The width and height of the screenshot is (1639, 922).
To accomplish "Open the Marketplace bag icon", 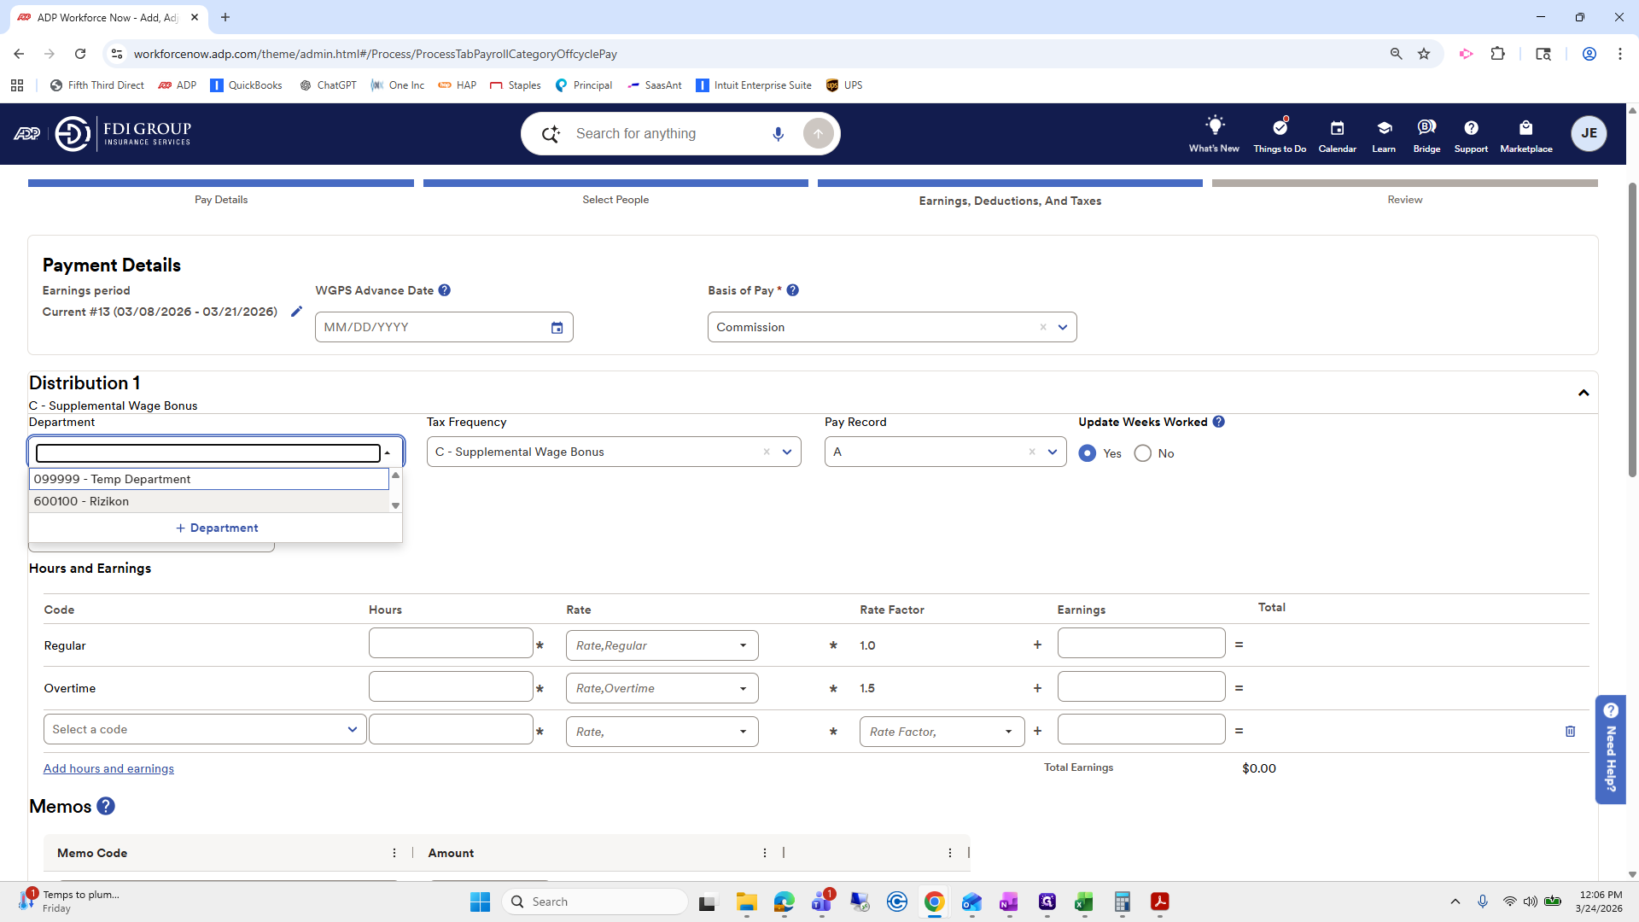I will 1525,128.
